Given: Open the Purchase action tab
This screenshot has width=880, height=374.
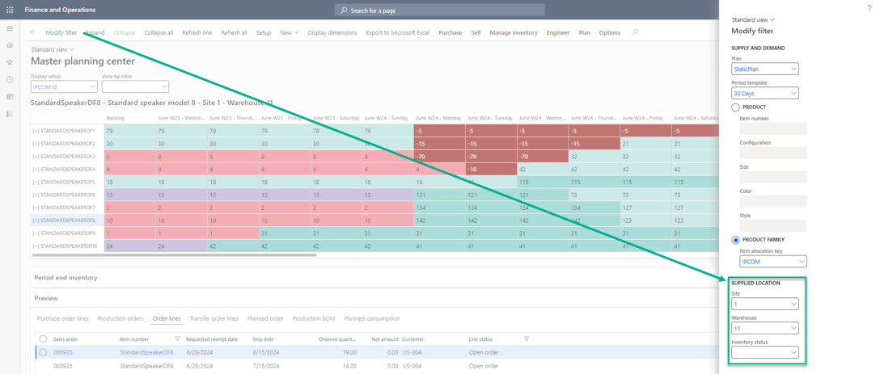Looking at the screenshot, I should [450, 32].
